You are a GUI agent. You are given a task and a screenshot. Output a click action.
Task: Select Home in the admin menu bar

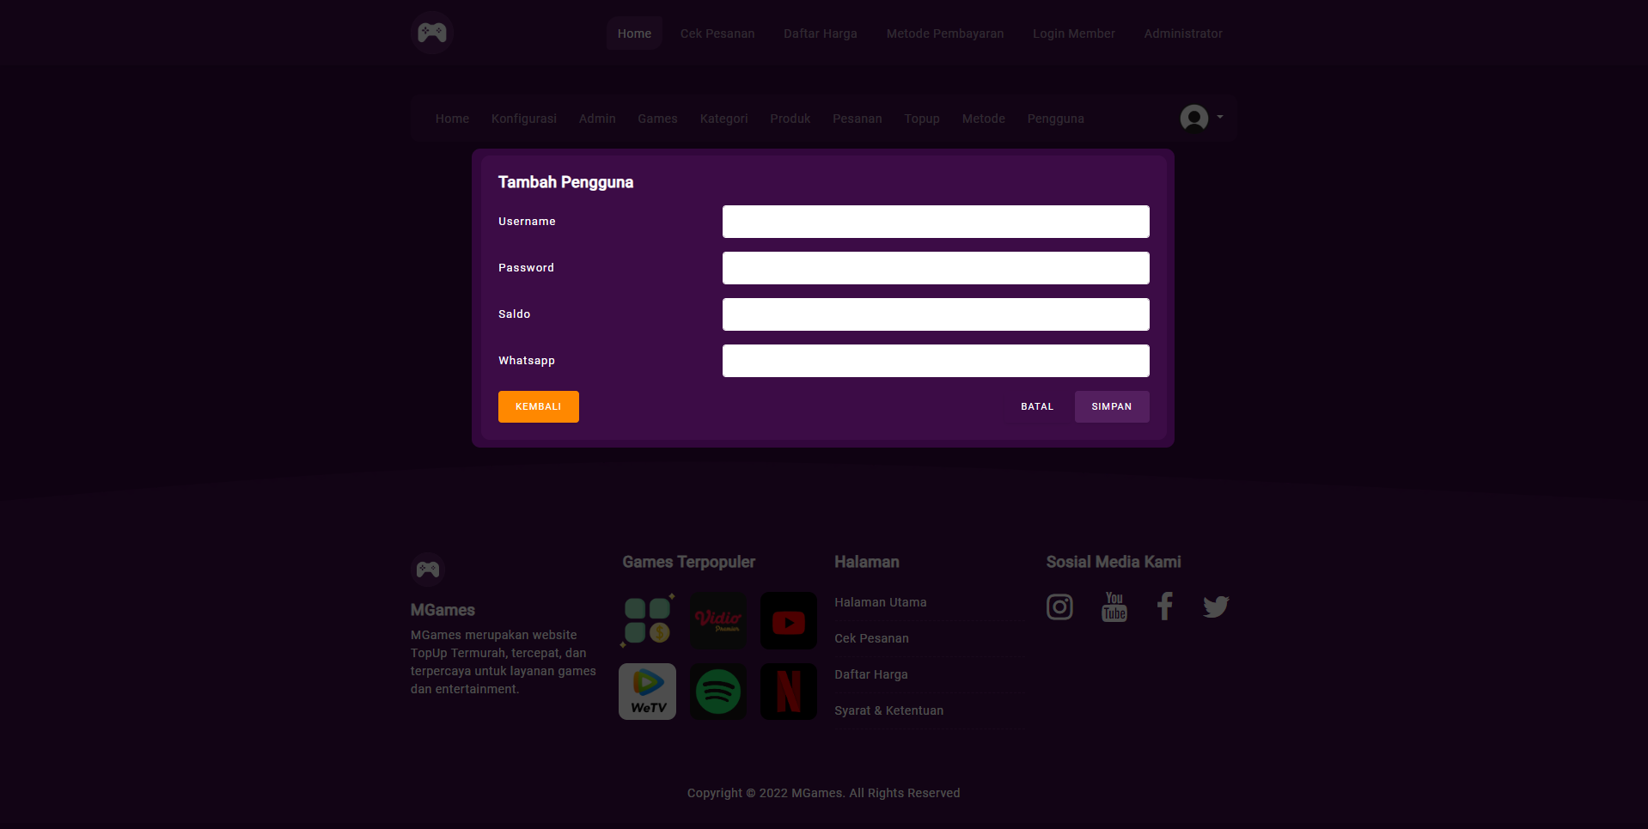[452, 119]
